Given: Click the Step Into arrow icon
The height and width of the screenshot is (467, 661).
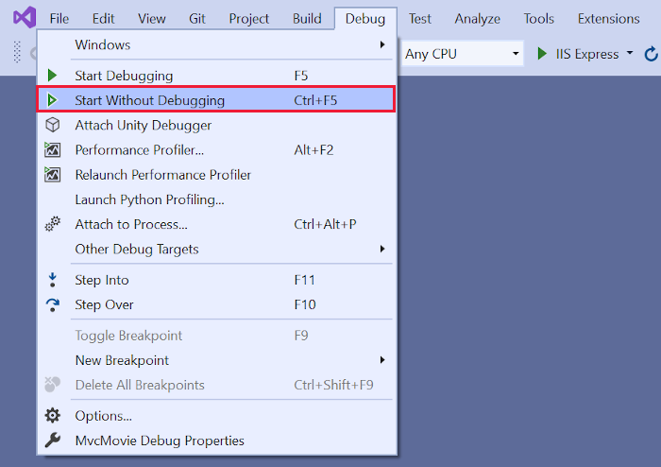Looking at the screenshot, I should (x=53, y=280).
